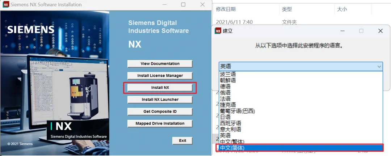Screen dimensions: 391x156
Task: Choose 法语 language option
Action: pos(301,99)
